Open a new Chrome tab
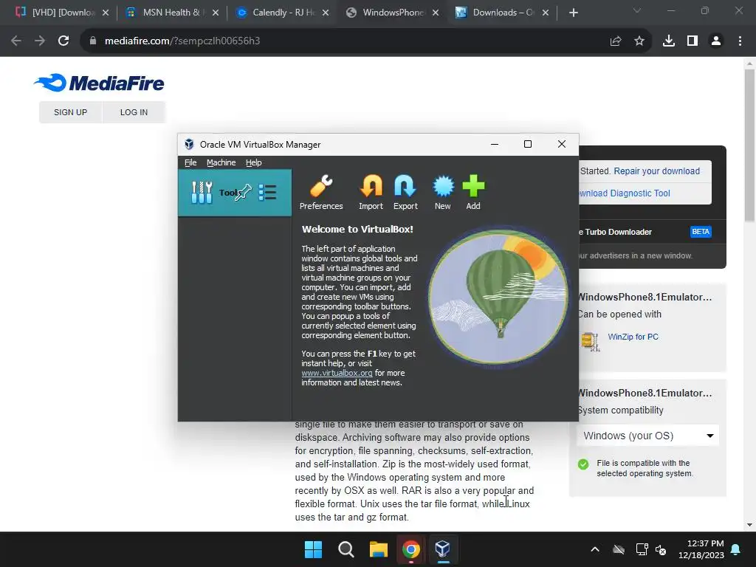Viewport: 756px width, 567px height. (x=573, y=13)
